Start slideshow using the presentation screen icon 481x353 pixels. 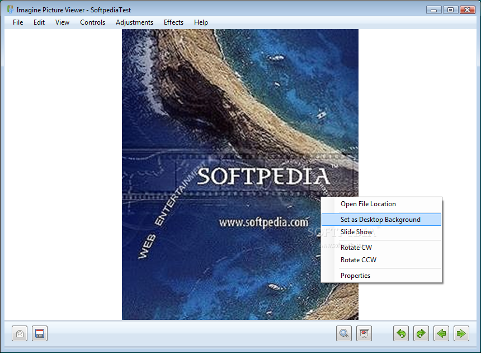point(364,333)
